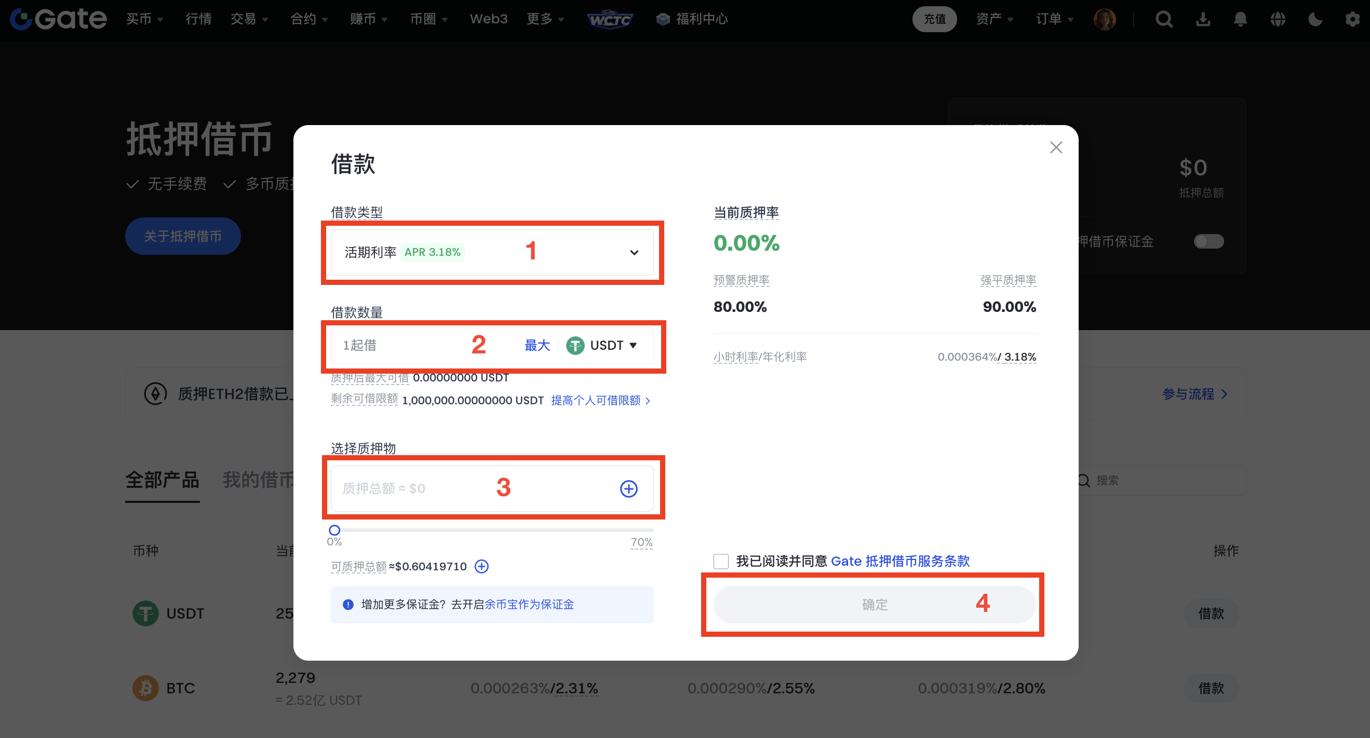Check the agree to service terms checkbox
The image size is (1370, 738).
click(721, 561)
